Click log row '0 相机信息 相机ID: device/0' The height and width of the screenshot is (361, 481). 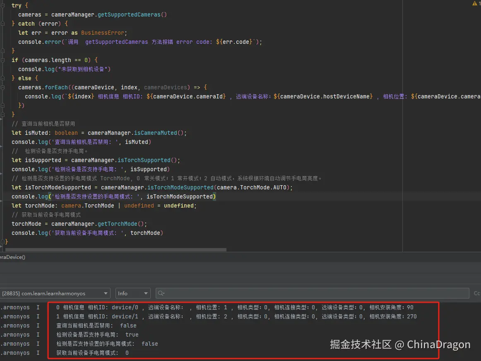pos(235,307)
